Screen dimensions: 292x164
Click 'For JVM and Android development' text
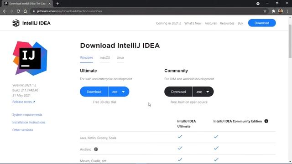point(189,79)
